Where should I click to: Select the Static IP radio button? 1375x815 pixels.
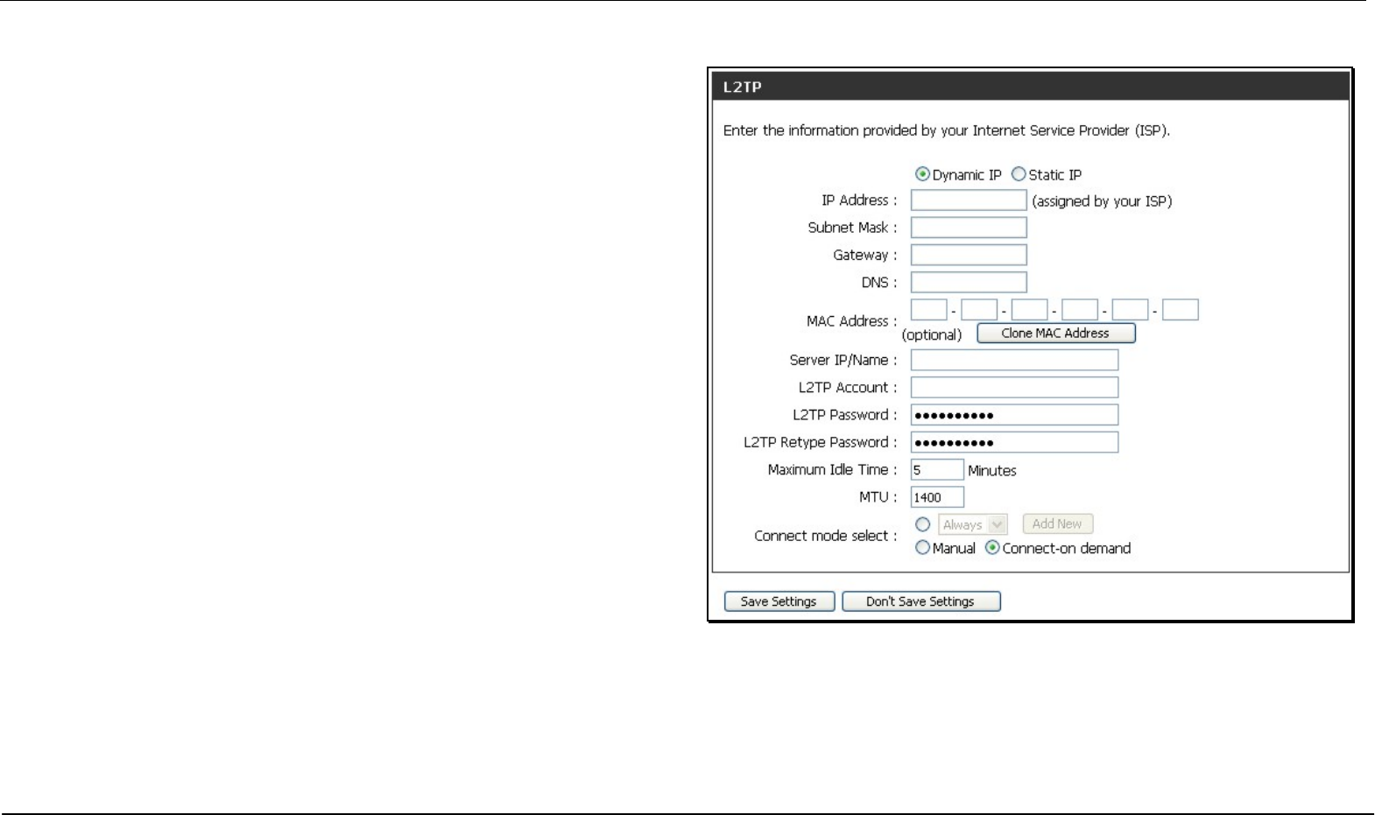[x=1019, y=174]
